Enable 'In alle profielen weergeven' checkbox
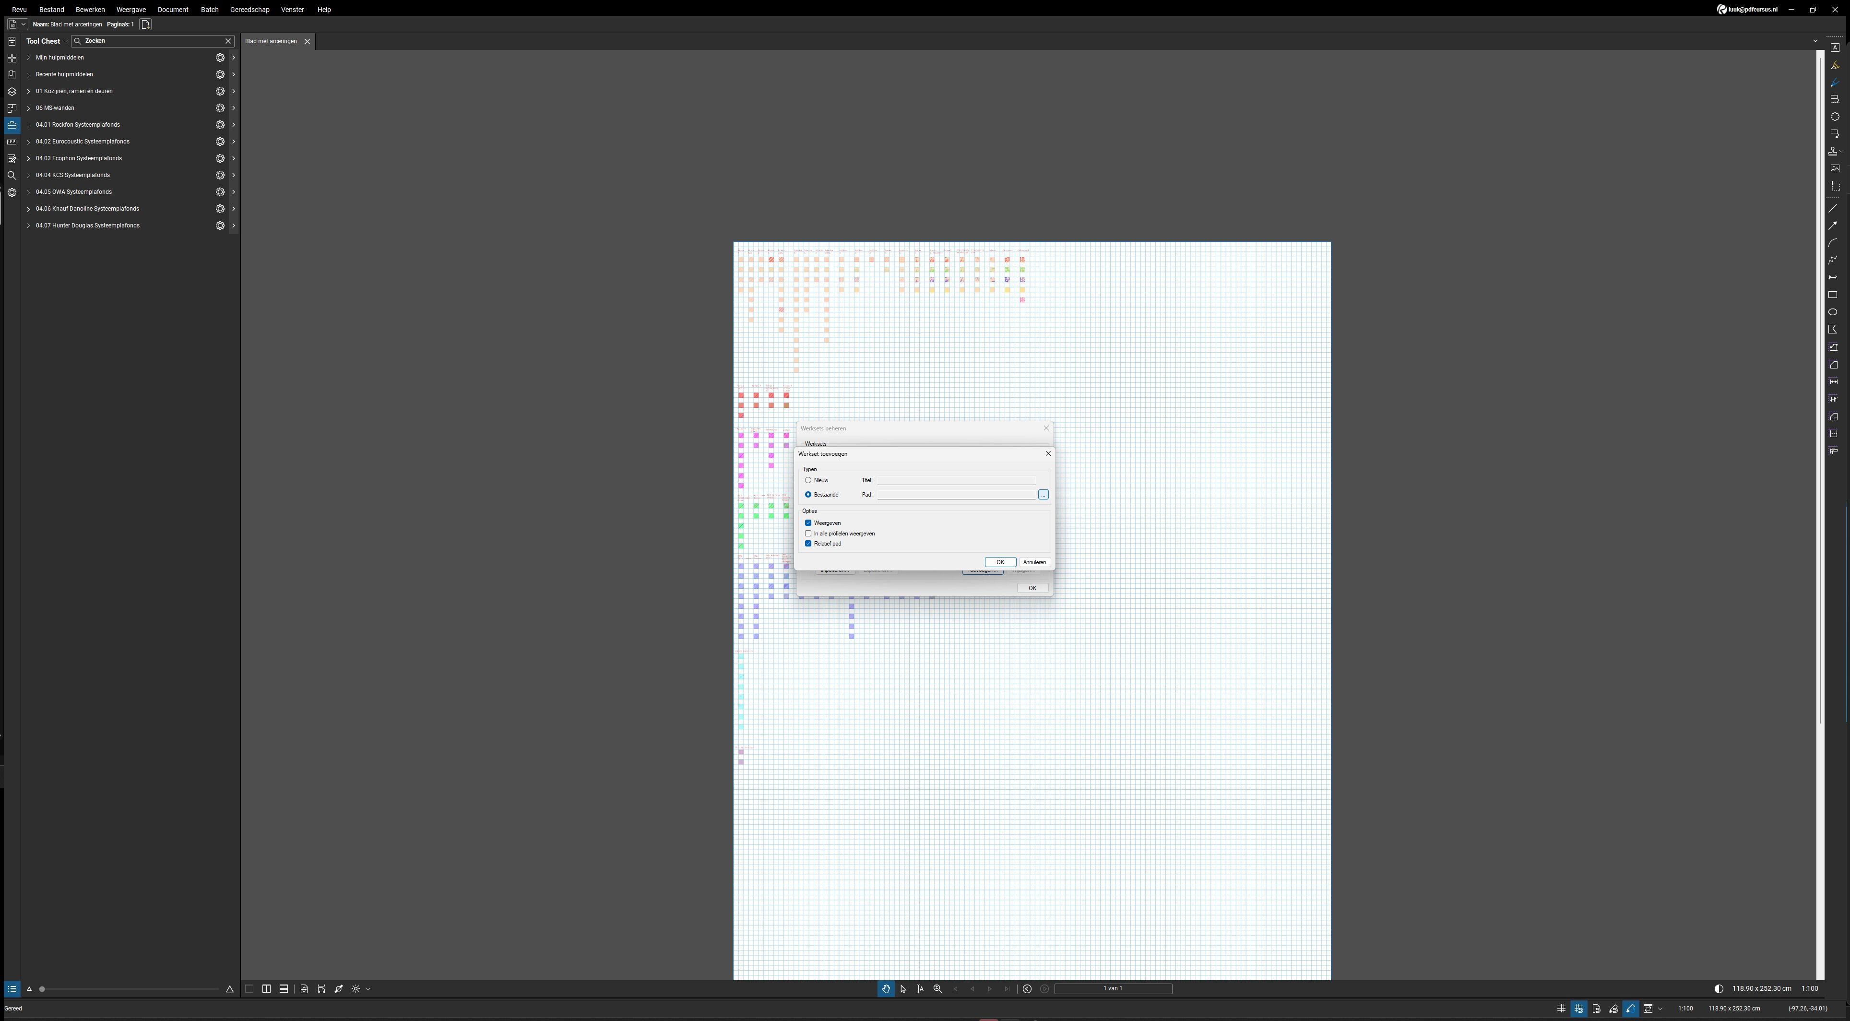 [x=808, y=534]
